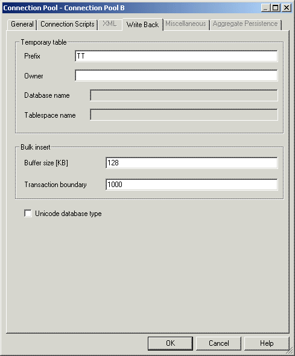Open Help for this dialog
The width and height of the screenshot is (295, 356).
click(267, 343)
